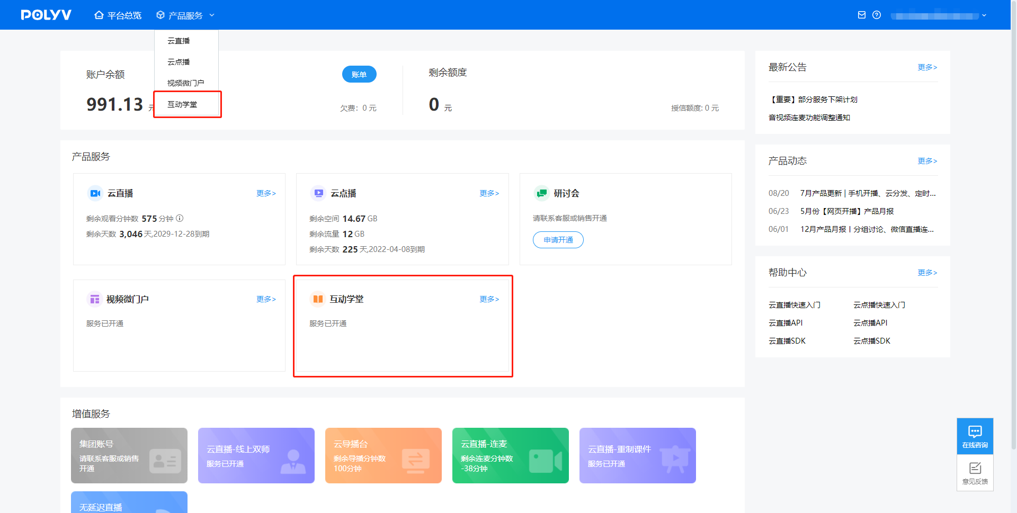
Task: Select 互动学堂 from the dropdown menu
Action: point(186,104)
